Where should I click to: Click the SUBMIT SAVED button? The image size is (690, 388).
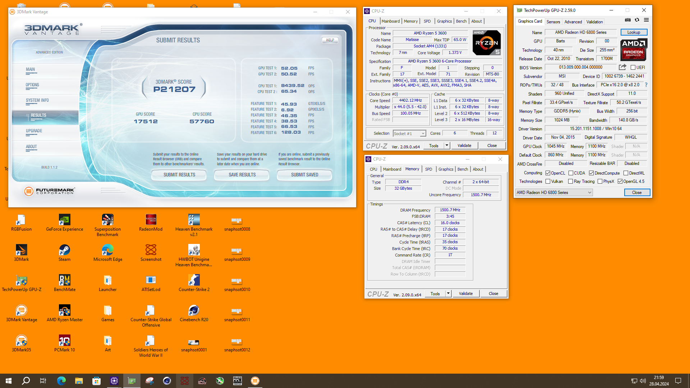click(x=304, y=175)
